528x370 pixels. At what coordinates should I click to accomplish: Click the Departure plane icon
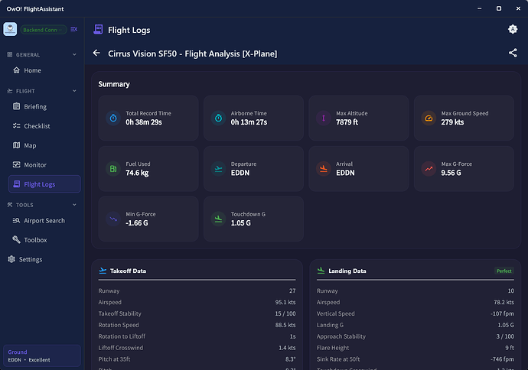(218, 168)
